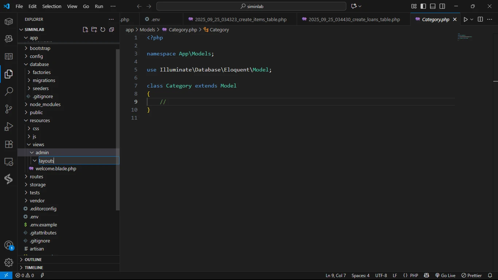This screenshot has height=280, width=498.
Task: Click the layouts folder name input field
Action: [78, 161]
